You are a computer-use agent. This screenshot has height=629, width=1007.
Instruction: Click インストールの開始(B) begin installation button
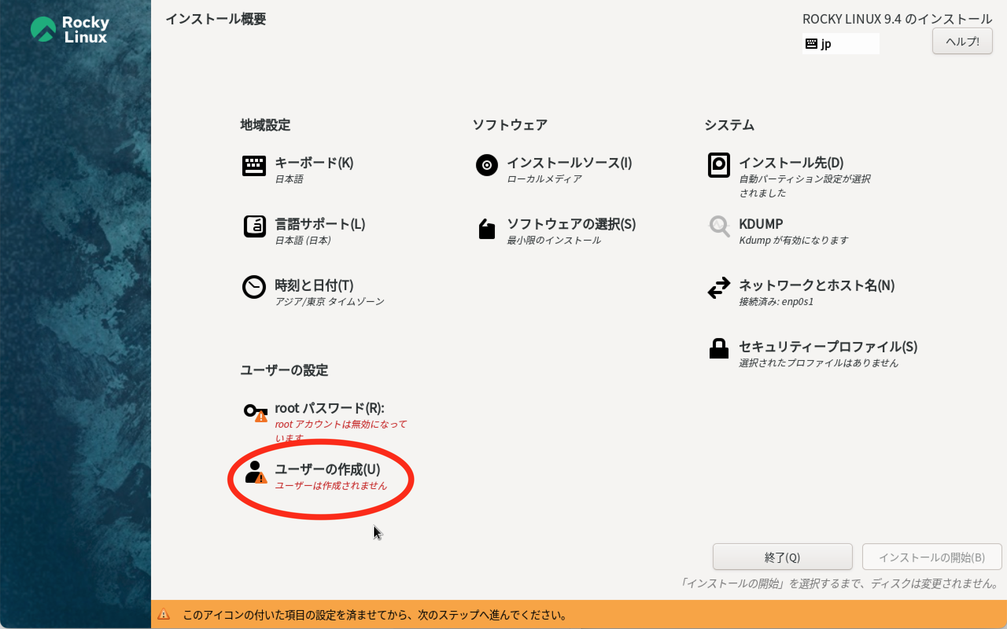[932, 557]
